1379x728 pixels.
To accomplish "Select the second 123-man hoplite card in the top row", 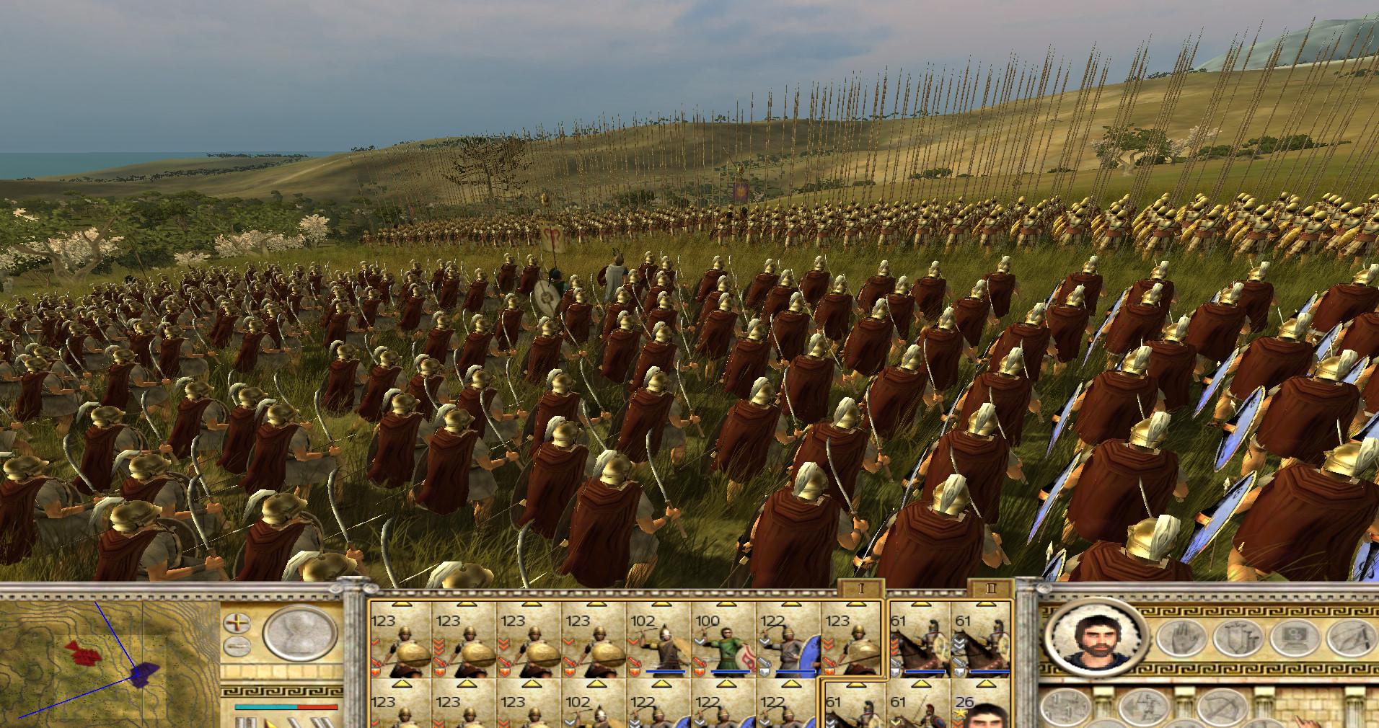I will point(464,640).
